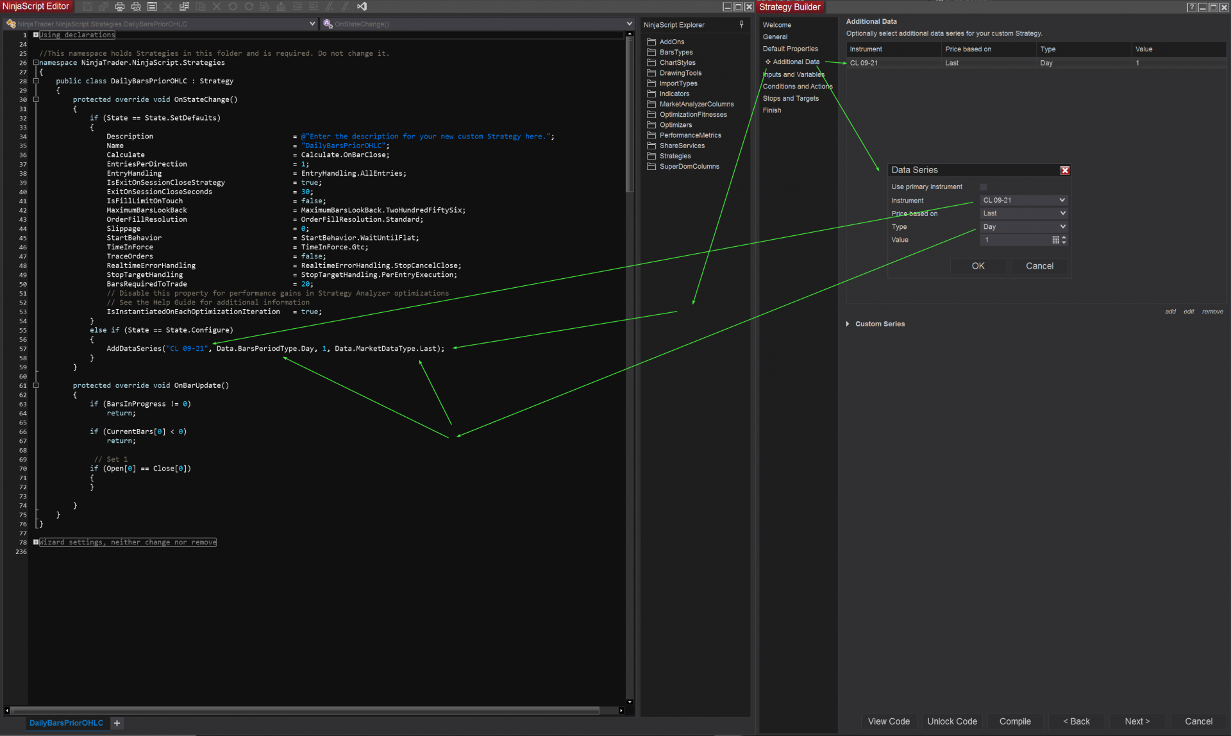Expand the Wizard settings collapsed region
This screenshot has width=1231, height=736.
[x=36, y=542]
